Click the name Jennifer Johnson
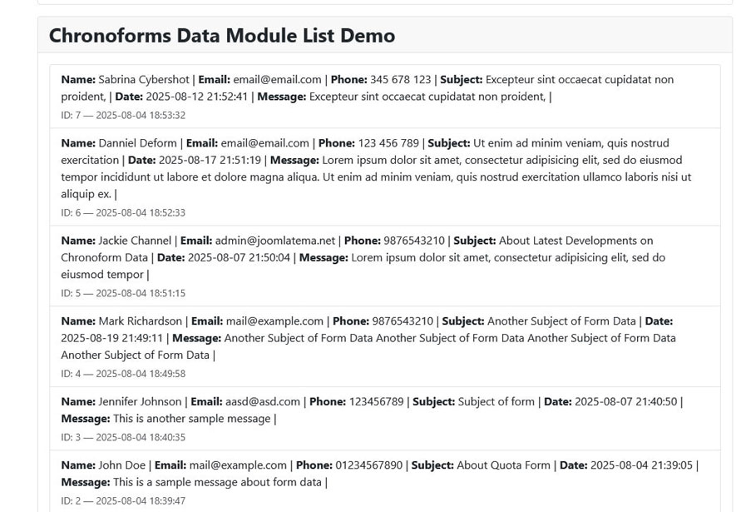This screenshot has width=736, height=512. pos(140,402)
